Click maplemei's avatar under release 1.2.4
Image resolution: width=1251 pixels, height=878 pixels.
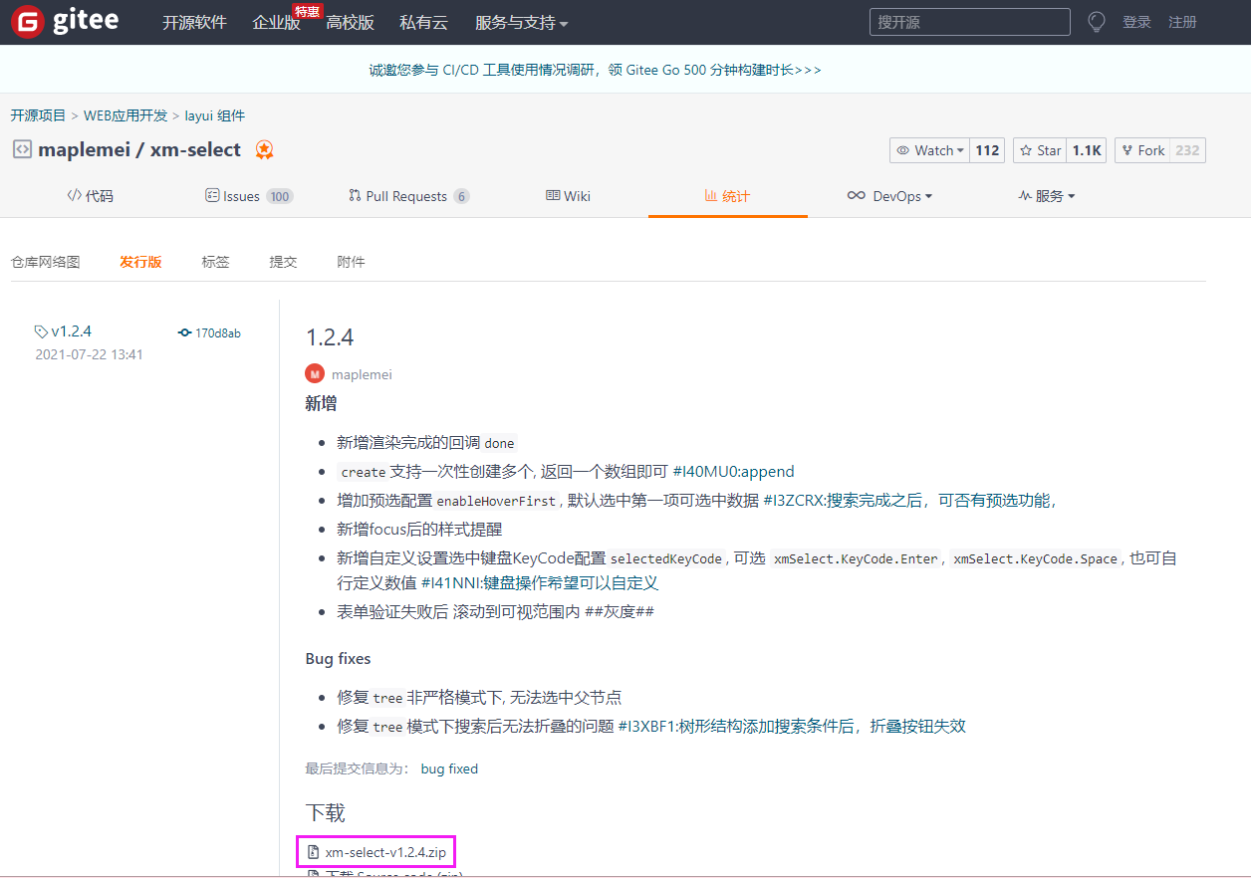point(314,373)
